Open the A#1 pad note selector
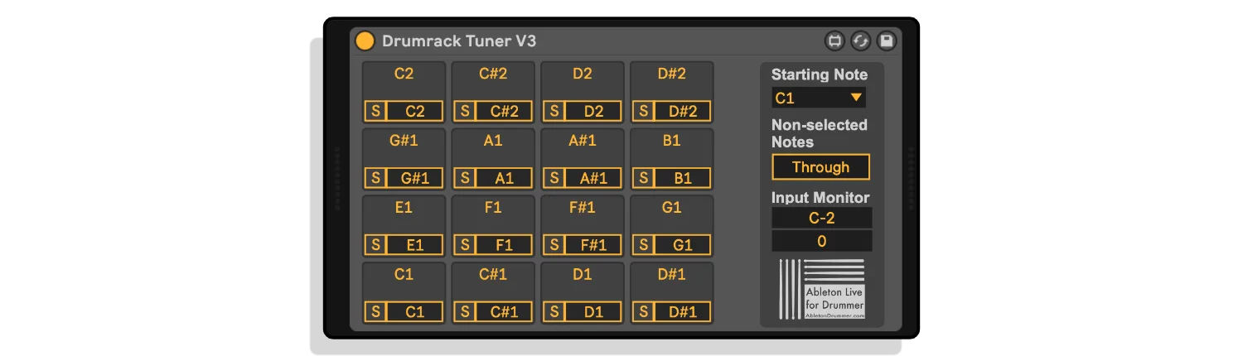 [x=593, y=178]
